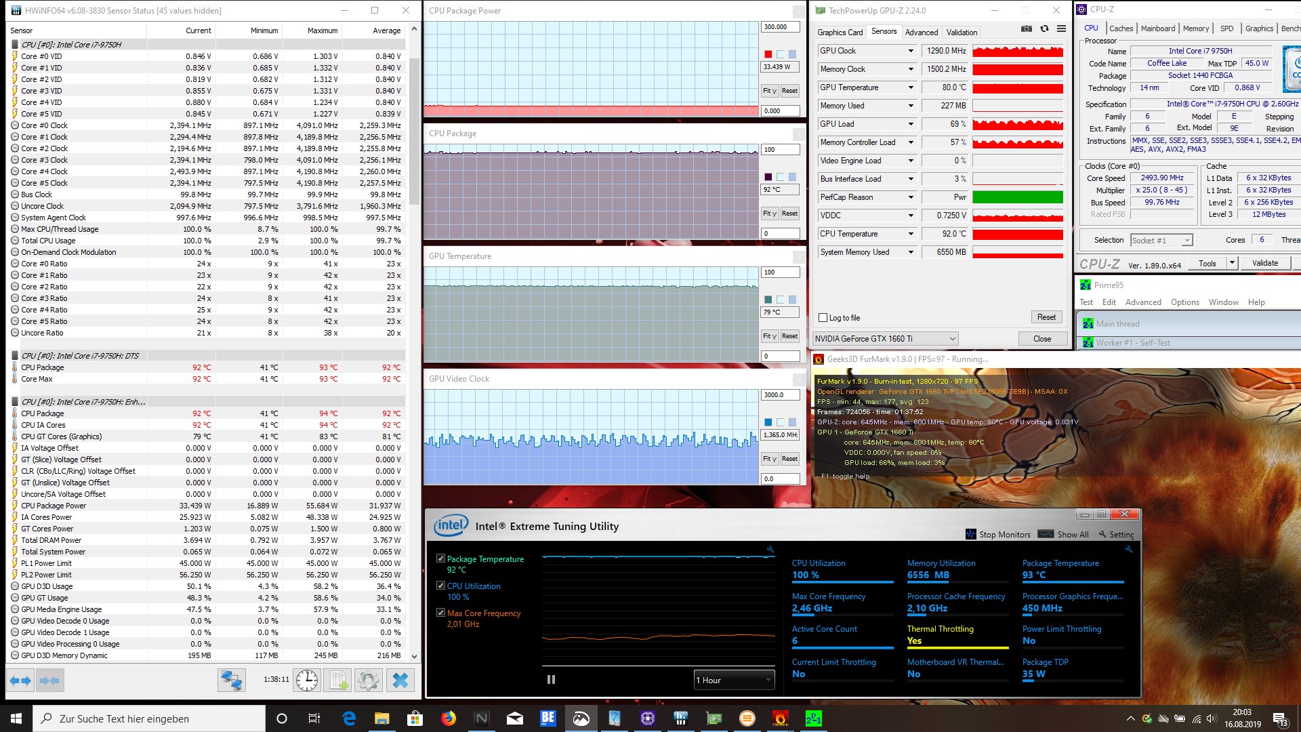The image size is (1301, 732).
Task: Open the CPU-Z Tools dropdown arrow
Action: pos(1232,263)
